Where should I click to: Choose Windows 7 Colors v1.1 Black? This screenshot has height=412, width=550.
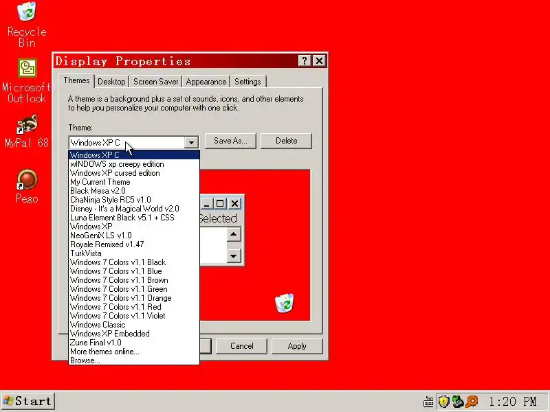[134, 262]
